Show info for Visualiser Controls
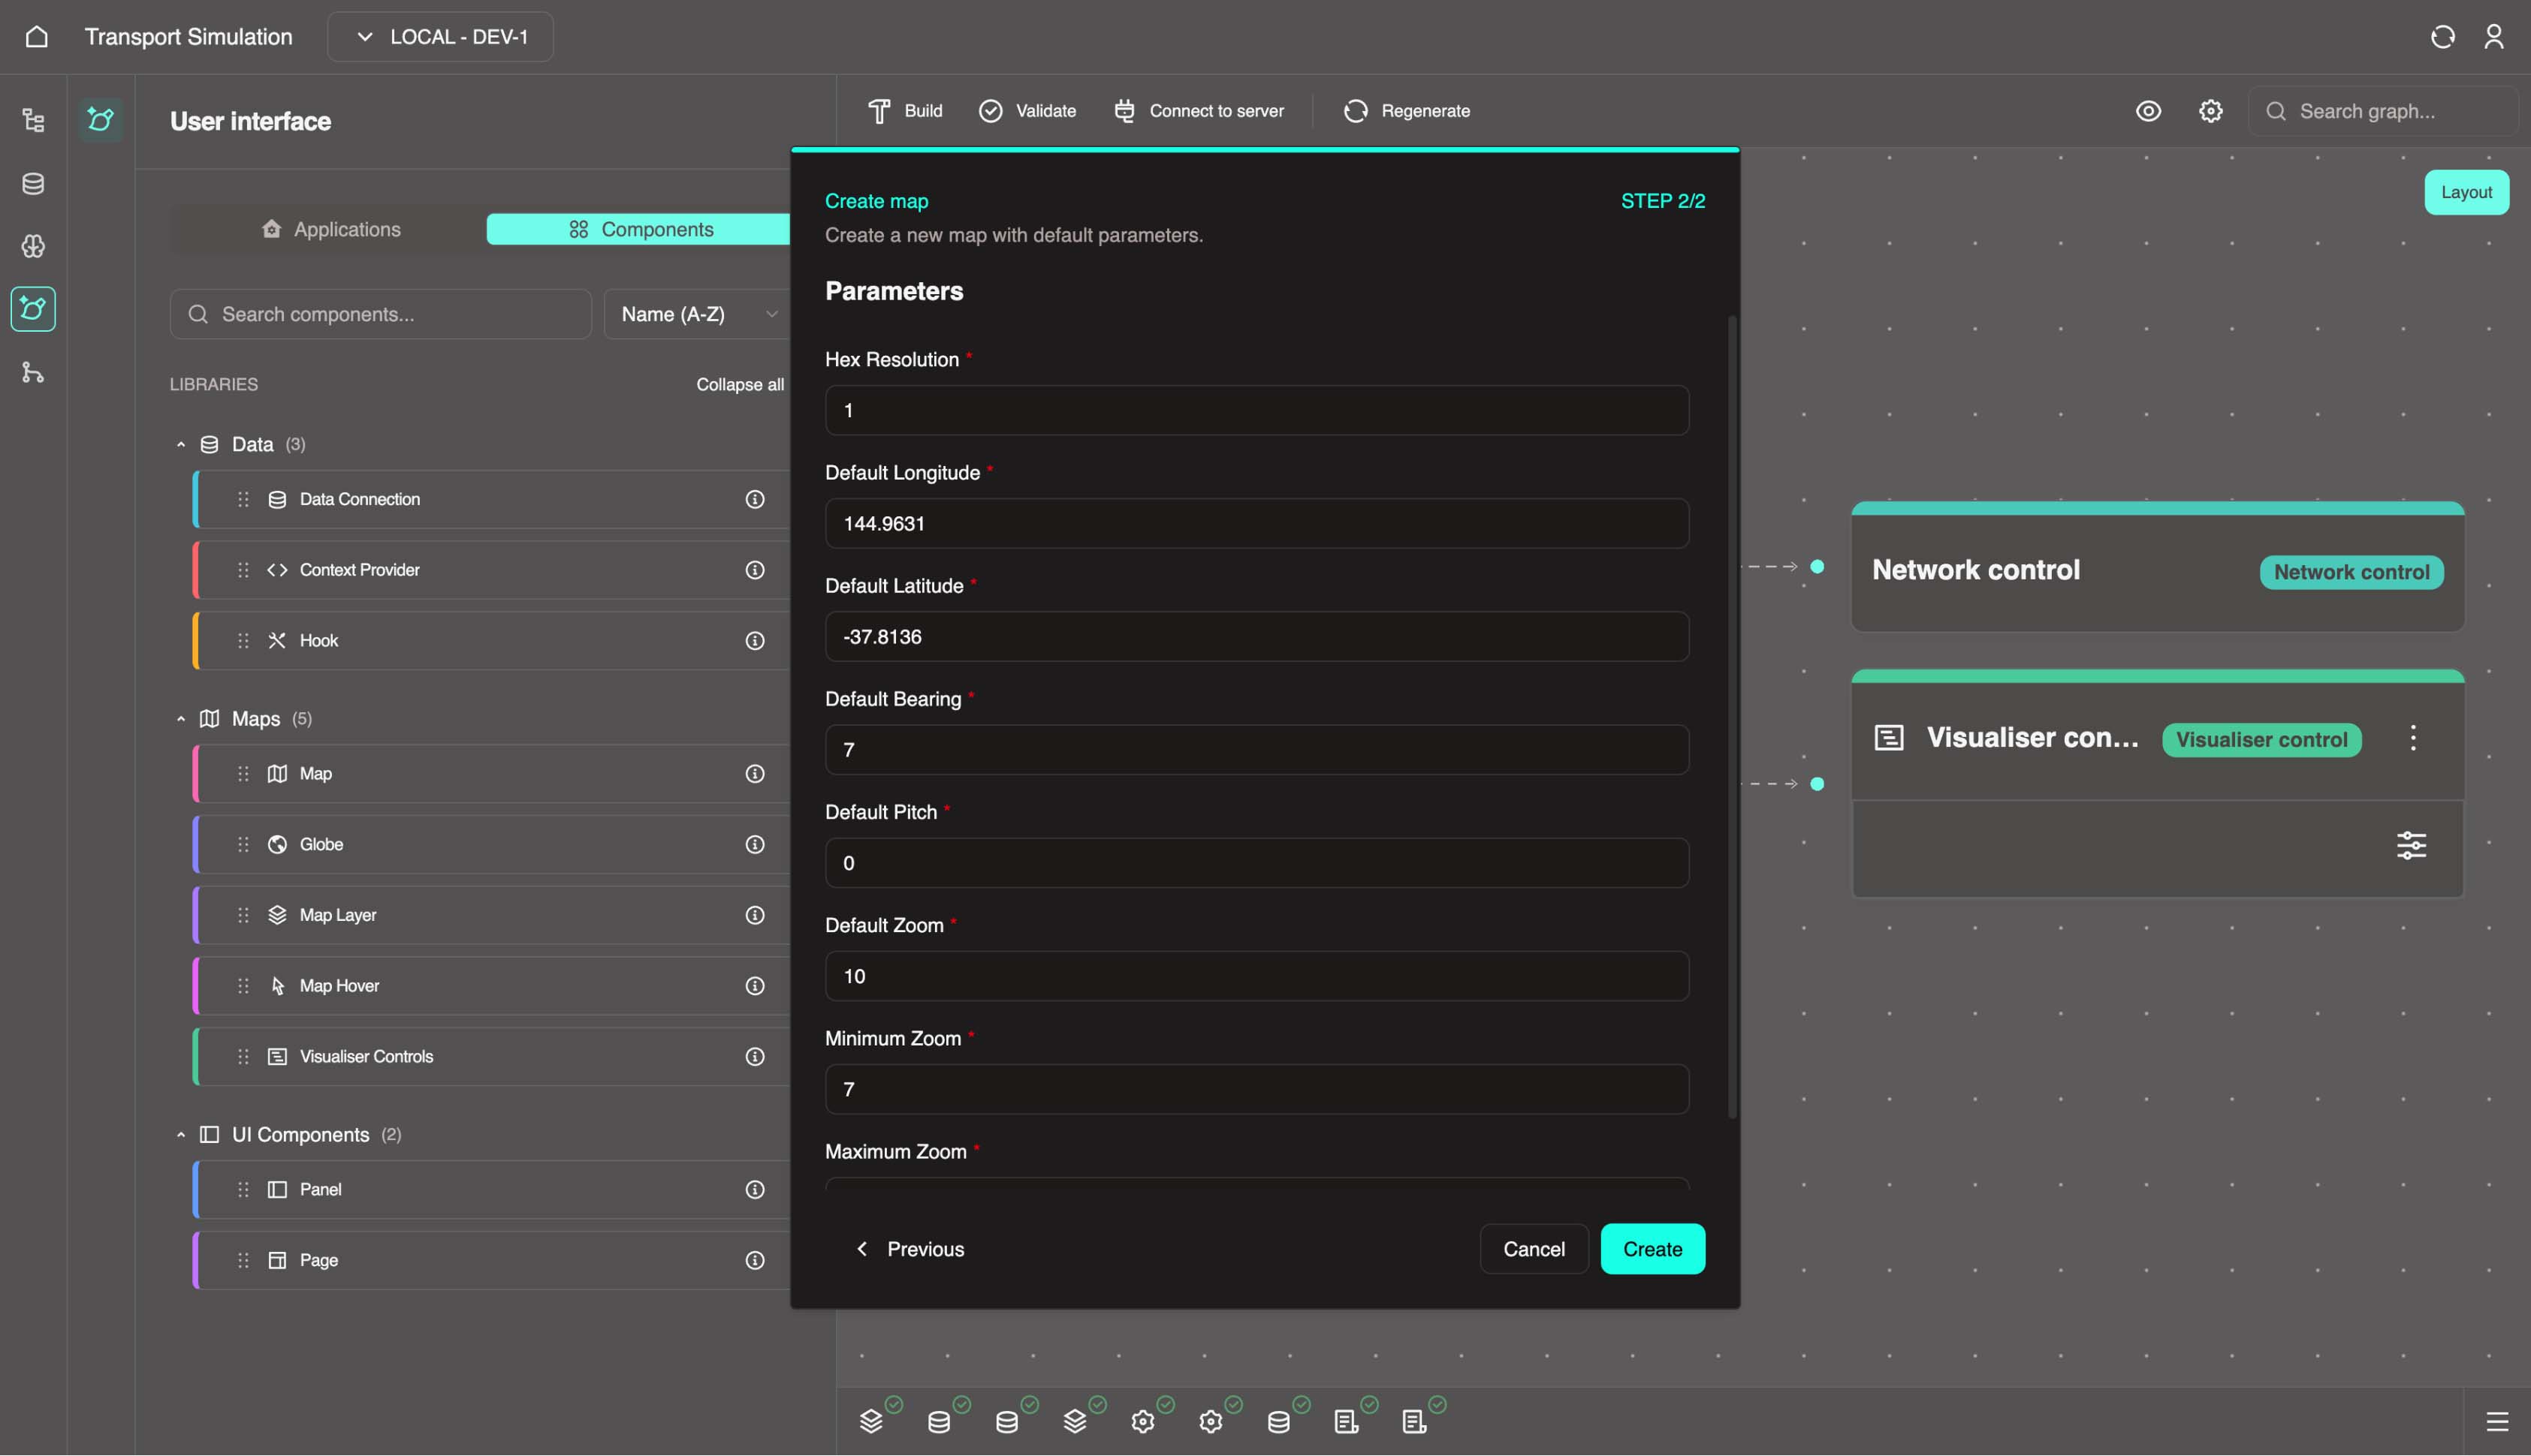The image size is (2531, 1456). click(x=754, y=1057)
